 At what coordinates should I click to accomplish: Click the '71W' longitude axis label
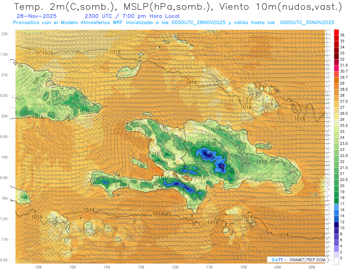[209, 267]
